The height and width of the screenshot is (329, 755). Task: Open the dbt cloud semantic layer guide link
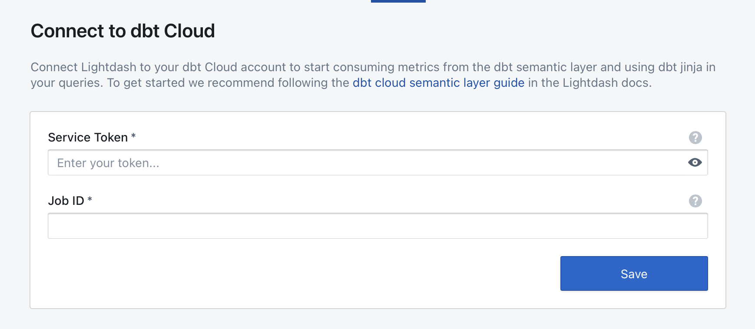tap(438, 83)
